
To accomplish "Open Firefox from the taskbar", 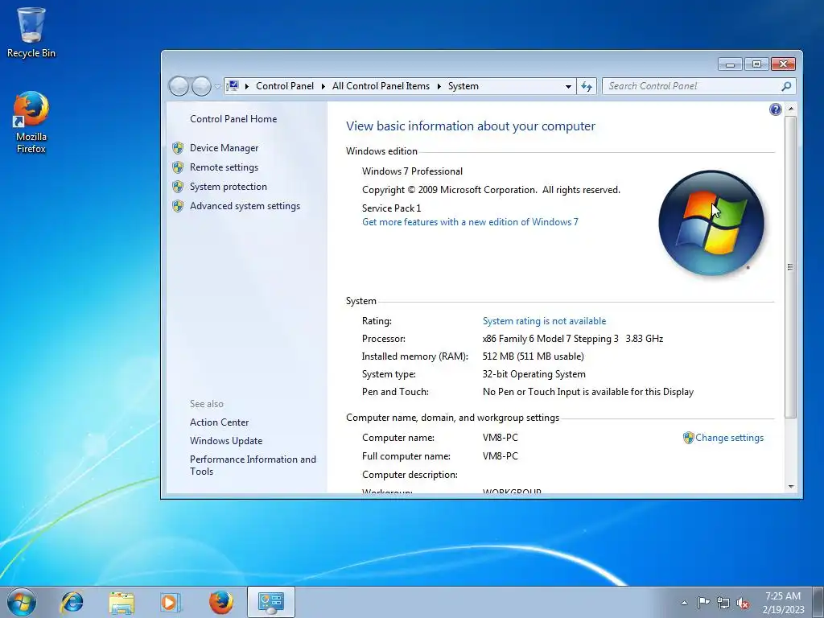I will [x=220, y=602].
